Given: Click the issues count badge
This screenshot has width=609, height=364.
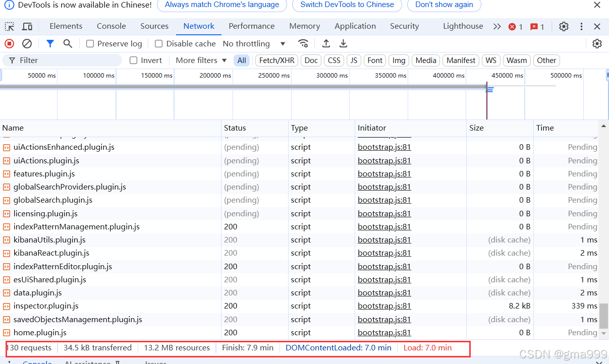Looking at the screenshot, I should 537,27.
